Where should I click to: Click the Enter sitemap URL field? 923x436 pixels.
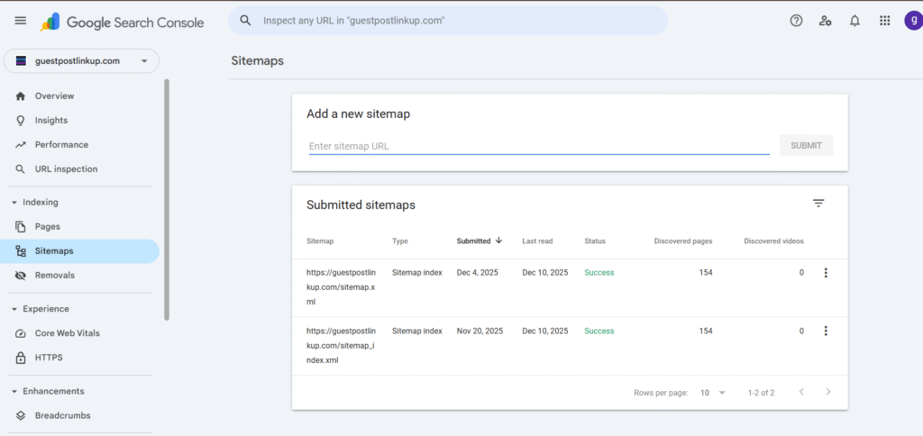(538, 146)
